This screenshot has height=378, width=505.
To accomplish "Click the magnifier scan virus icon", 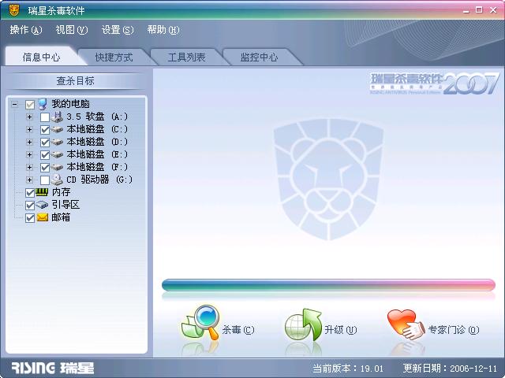I will [x=200, y=322].
